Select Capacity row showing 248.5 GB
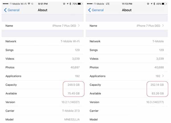This screenshot has height=123, width=171. [43, 85]
